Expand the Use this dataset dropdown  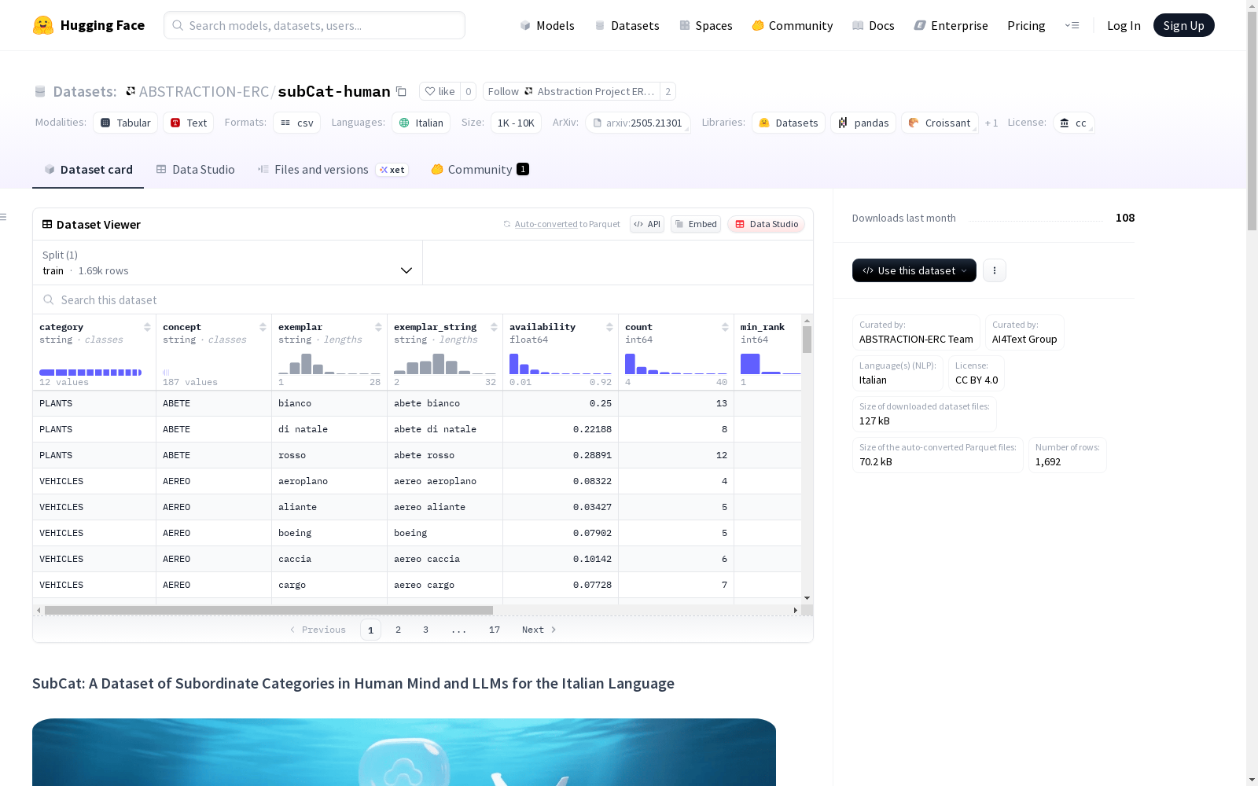pyautogui.click(x=914, y=270)
